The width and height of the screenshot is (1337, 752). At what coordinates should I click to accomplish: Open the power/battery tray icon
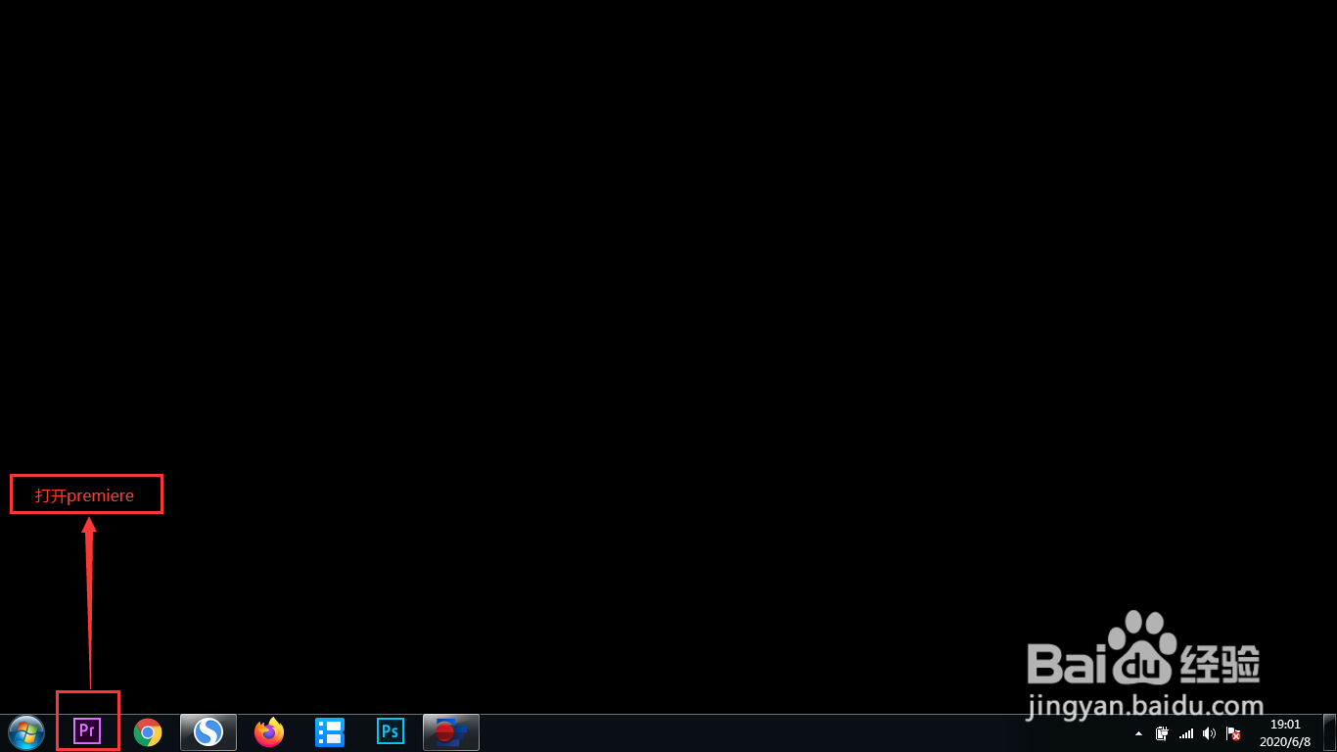click(1163, 733)
